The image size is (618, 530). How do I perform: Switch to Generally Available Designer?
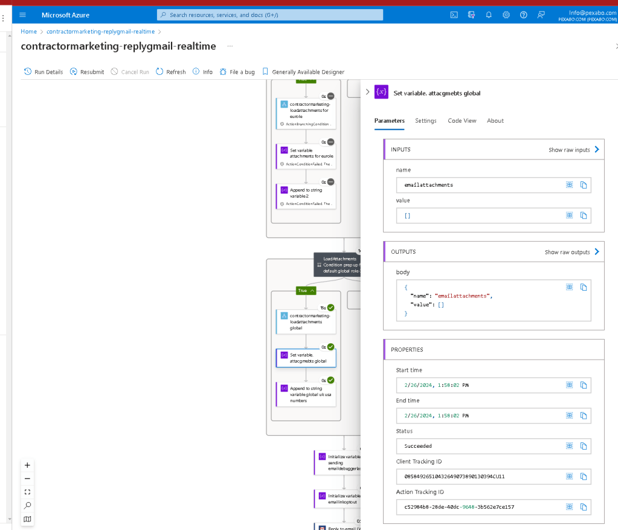point(303,72)
